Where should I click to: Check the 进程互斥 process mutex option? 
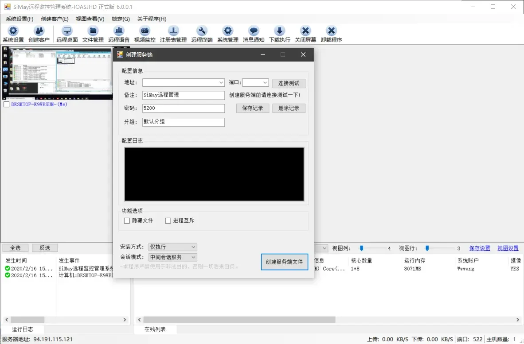coord(168,220)
